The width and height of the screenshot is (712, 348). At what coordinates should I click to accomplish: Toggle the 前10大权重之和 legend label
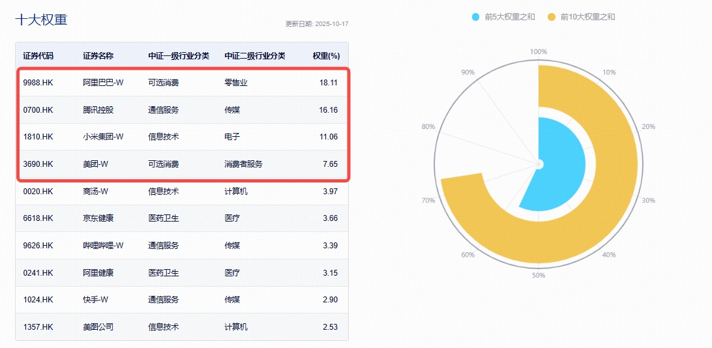pyautogui.click(x=587, y=17)
